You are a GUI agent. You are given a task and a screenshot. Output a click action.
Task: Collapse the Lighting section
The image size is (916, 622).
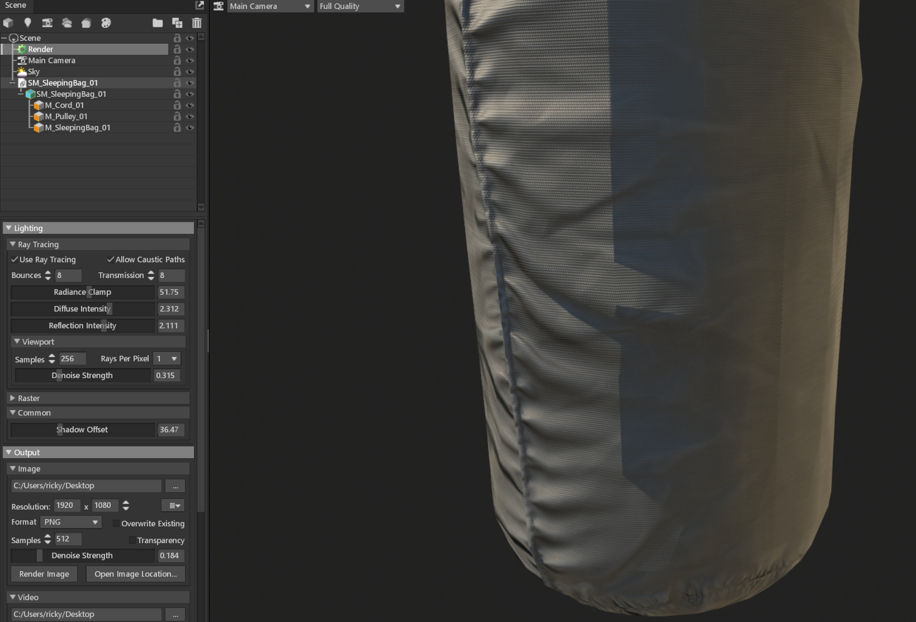tap(8, 228)
